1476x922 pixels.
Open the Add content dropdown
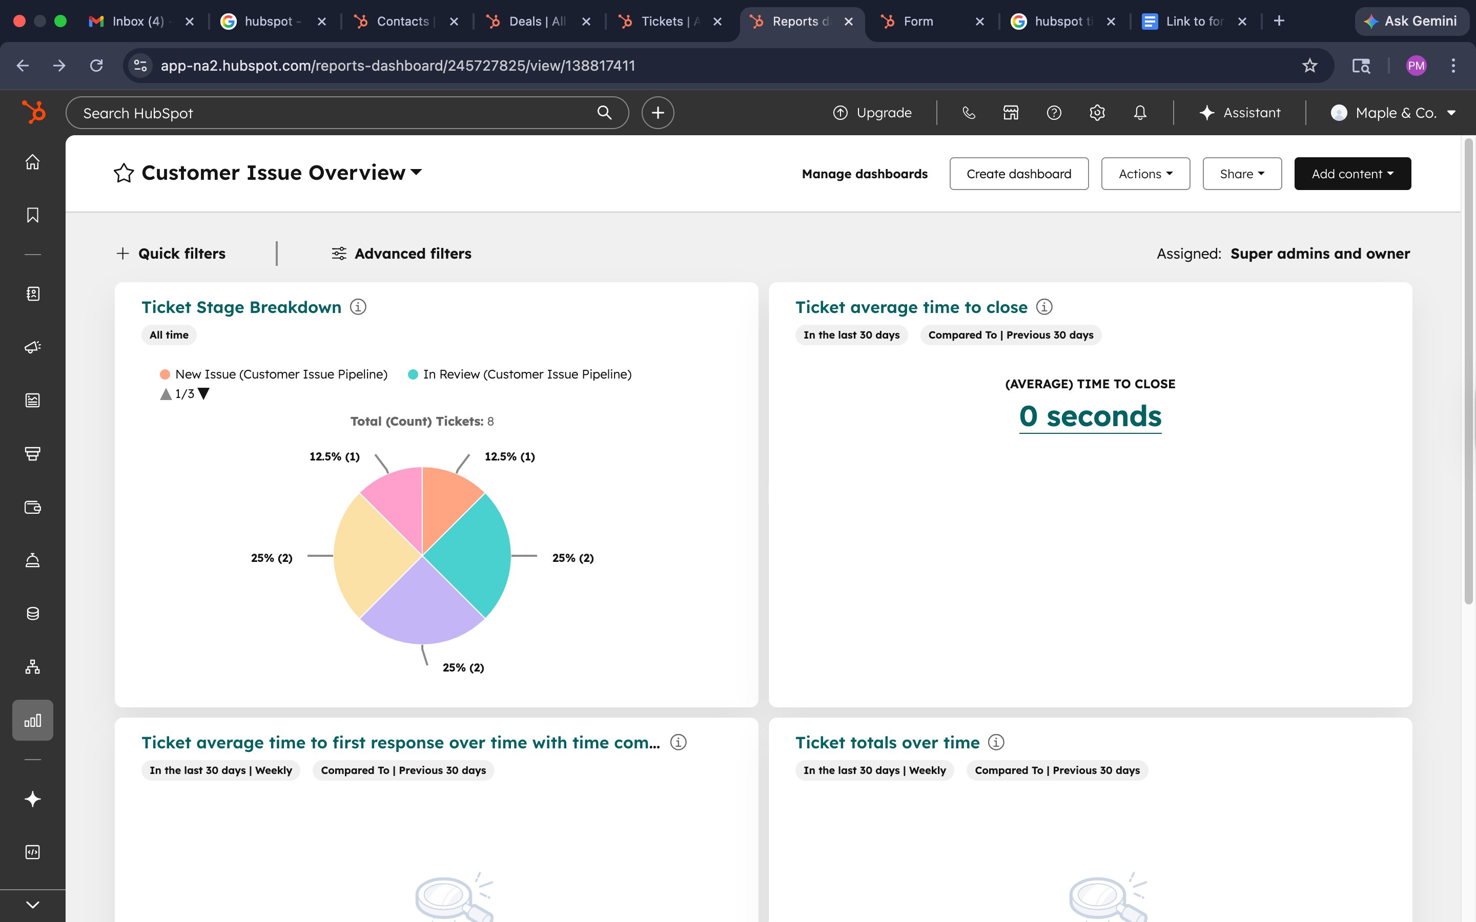[1352, 174]
